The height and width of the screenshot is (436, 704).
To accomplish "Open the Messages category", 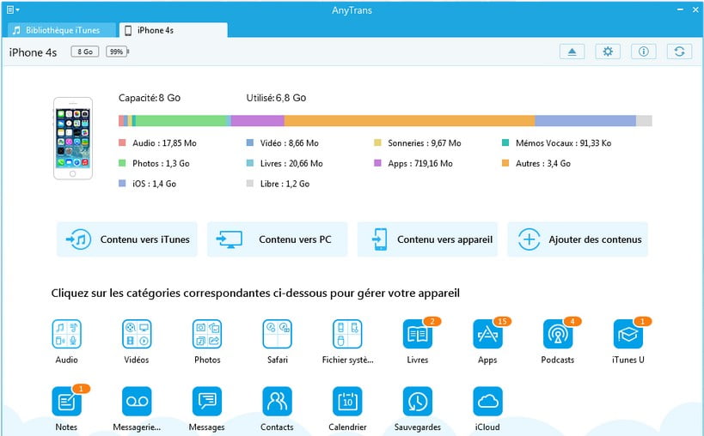I will point(207,402).
